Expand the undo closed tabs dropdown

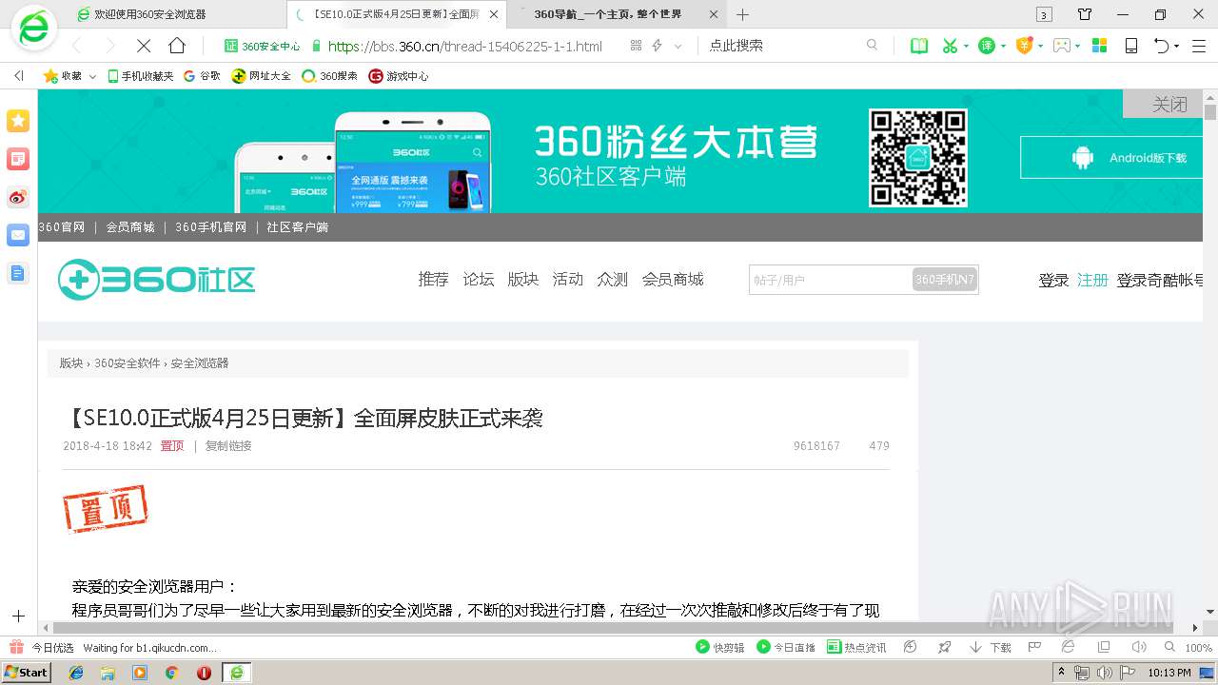coord(1177,46)
